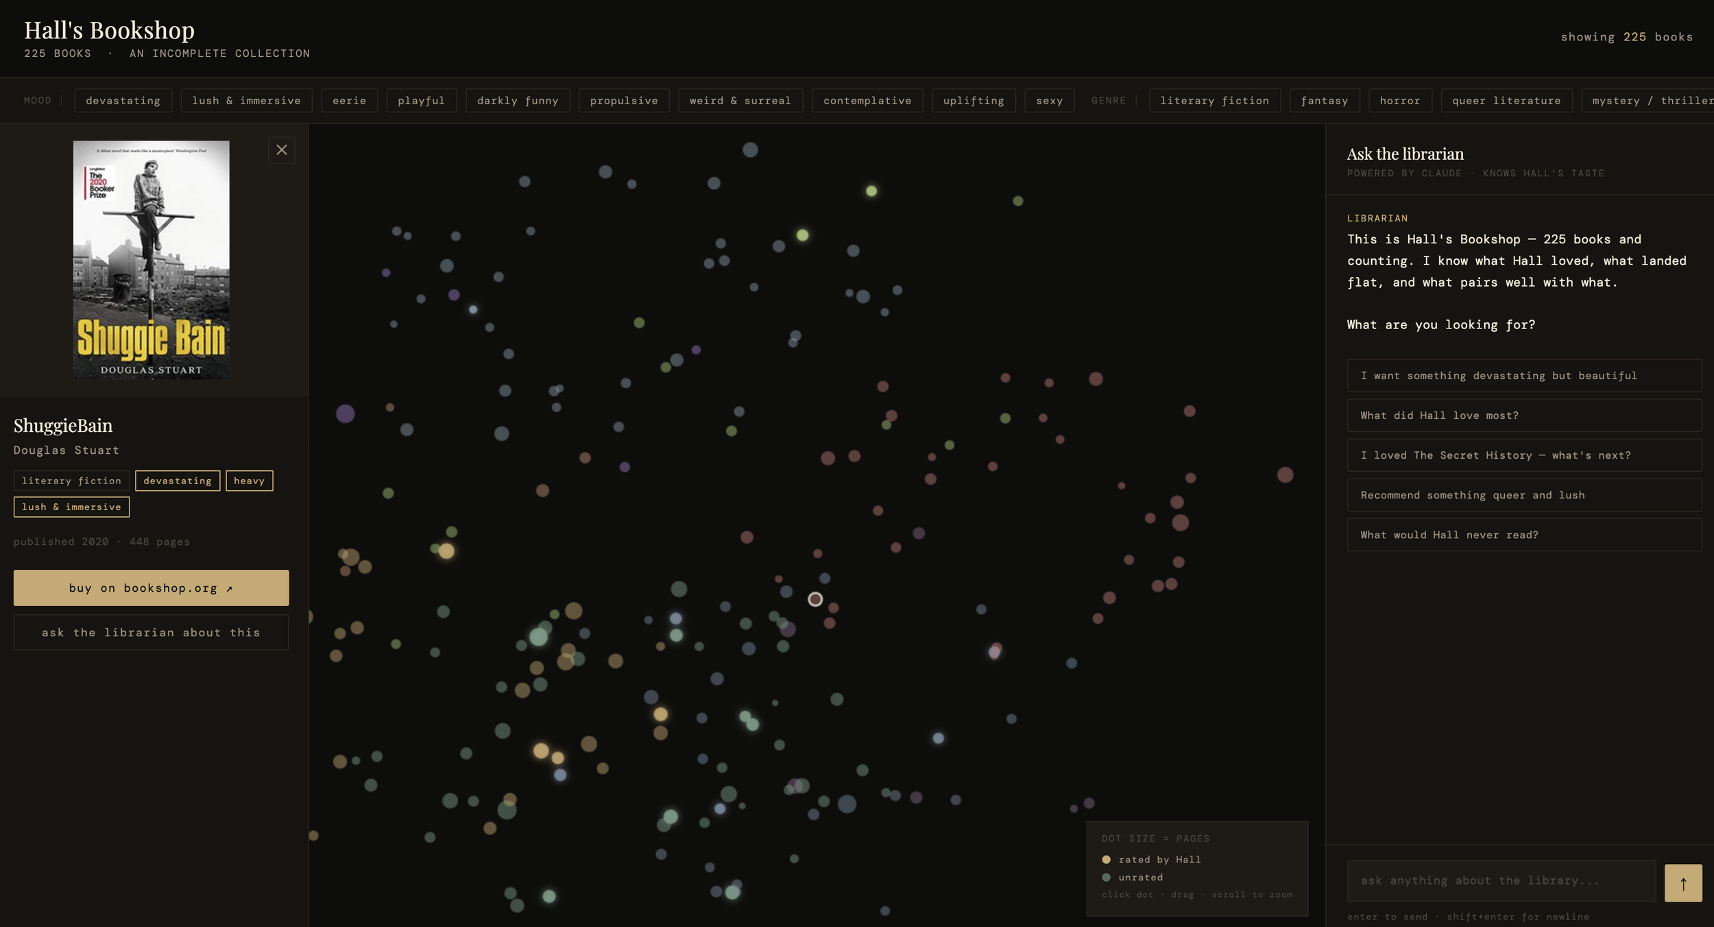The height and width of the screenshot is (927, 1714).
Task: Select the horror genre filter
Action: click(1399, 101)
